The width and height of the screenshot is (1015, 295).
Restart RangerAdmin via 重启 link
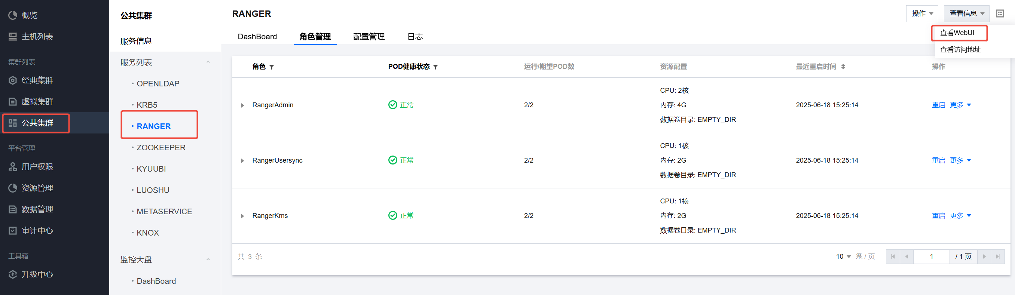pyautogui.click(x=938, y=105)
